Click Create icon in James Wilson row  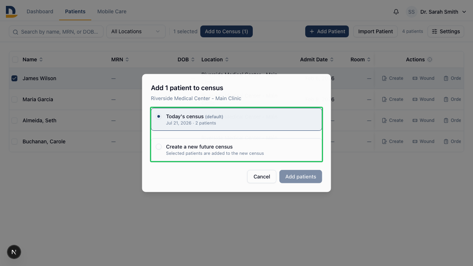click(384, 78)
